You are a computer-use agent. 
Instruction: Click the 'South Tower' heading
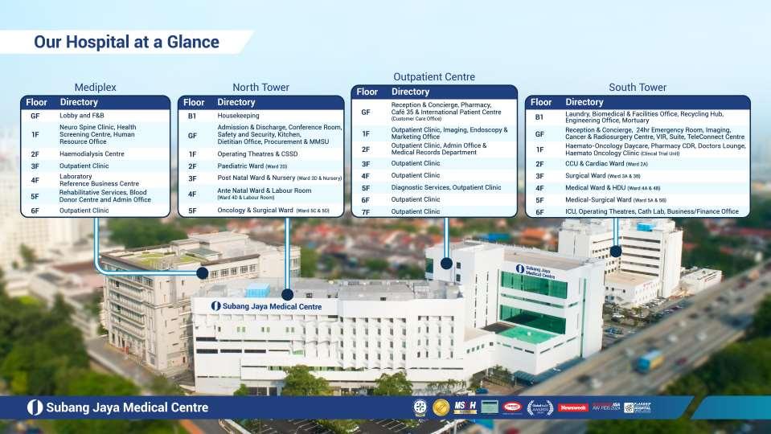coord(638,87)
